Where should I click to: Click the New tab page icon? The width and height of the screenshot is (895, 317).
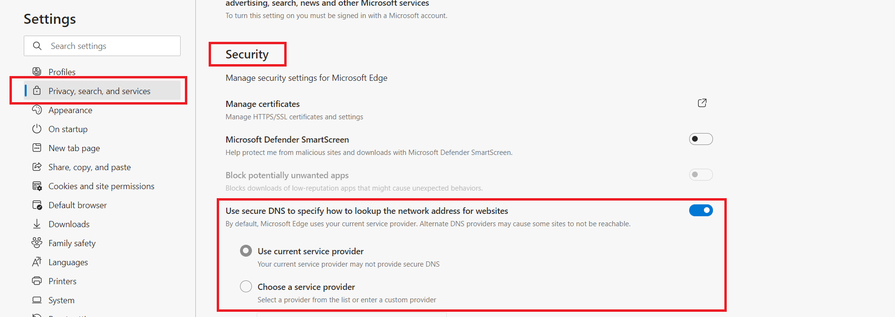point(37,148)
